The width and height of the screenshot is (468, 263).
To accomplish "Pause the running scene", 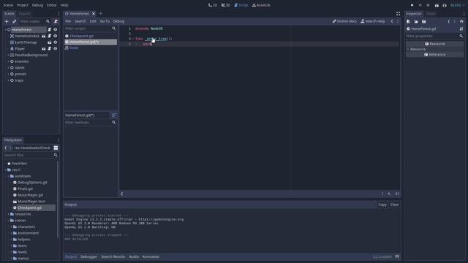I will 420,5.
